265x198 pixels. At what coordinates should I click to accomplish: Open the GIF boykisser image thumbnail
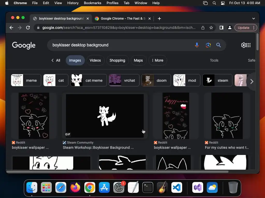105,116
